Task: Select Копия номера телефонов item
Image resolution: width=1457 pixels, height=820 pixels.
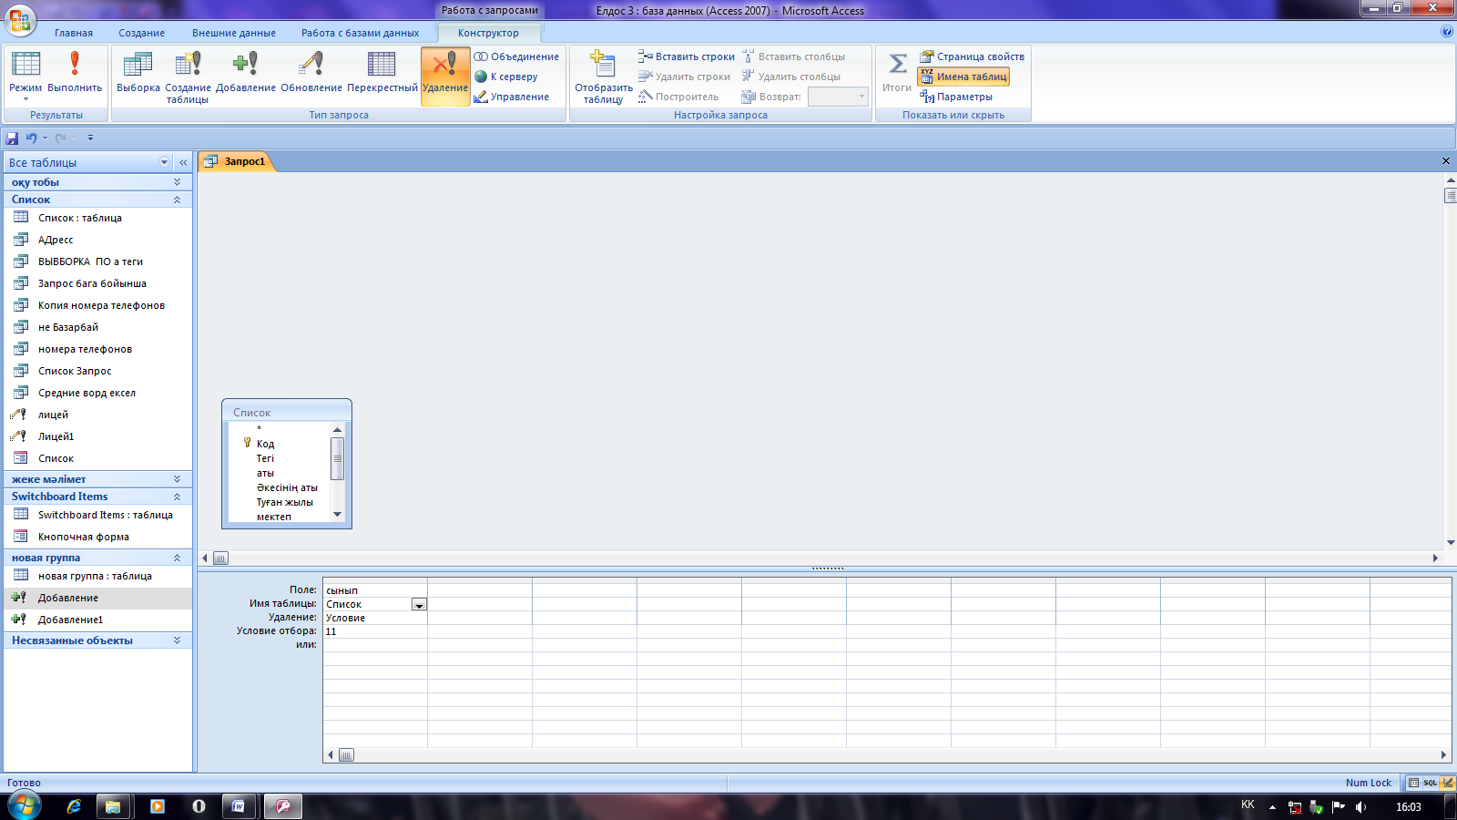Action: 98,305
